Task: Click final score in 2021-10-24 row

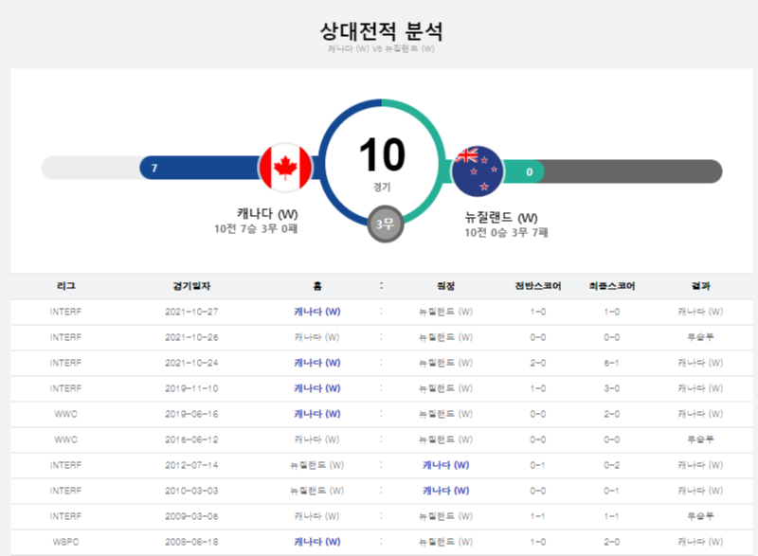Action: (x=612, y=363)
